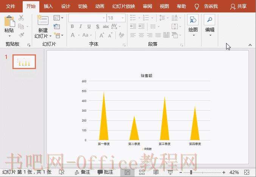Toggle the Notes (备注) pane
The image size is (256, 177).
coord(82,172)
